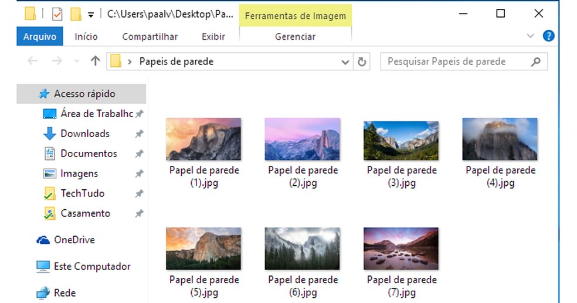This screenshot has height=303, width=577.
Task: Select thumbnail Papel de parede (3).jpg
Action: pyautogui.click(x=401, y=141)
